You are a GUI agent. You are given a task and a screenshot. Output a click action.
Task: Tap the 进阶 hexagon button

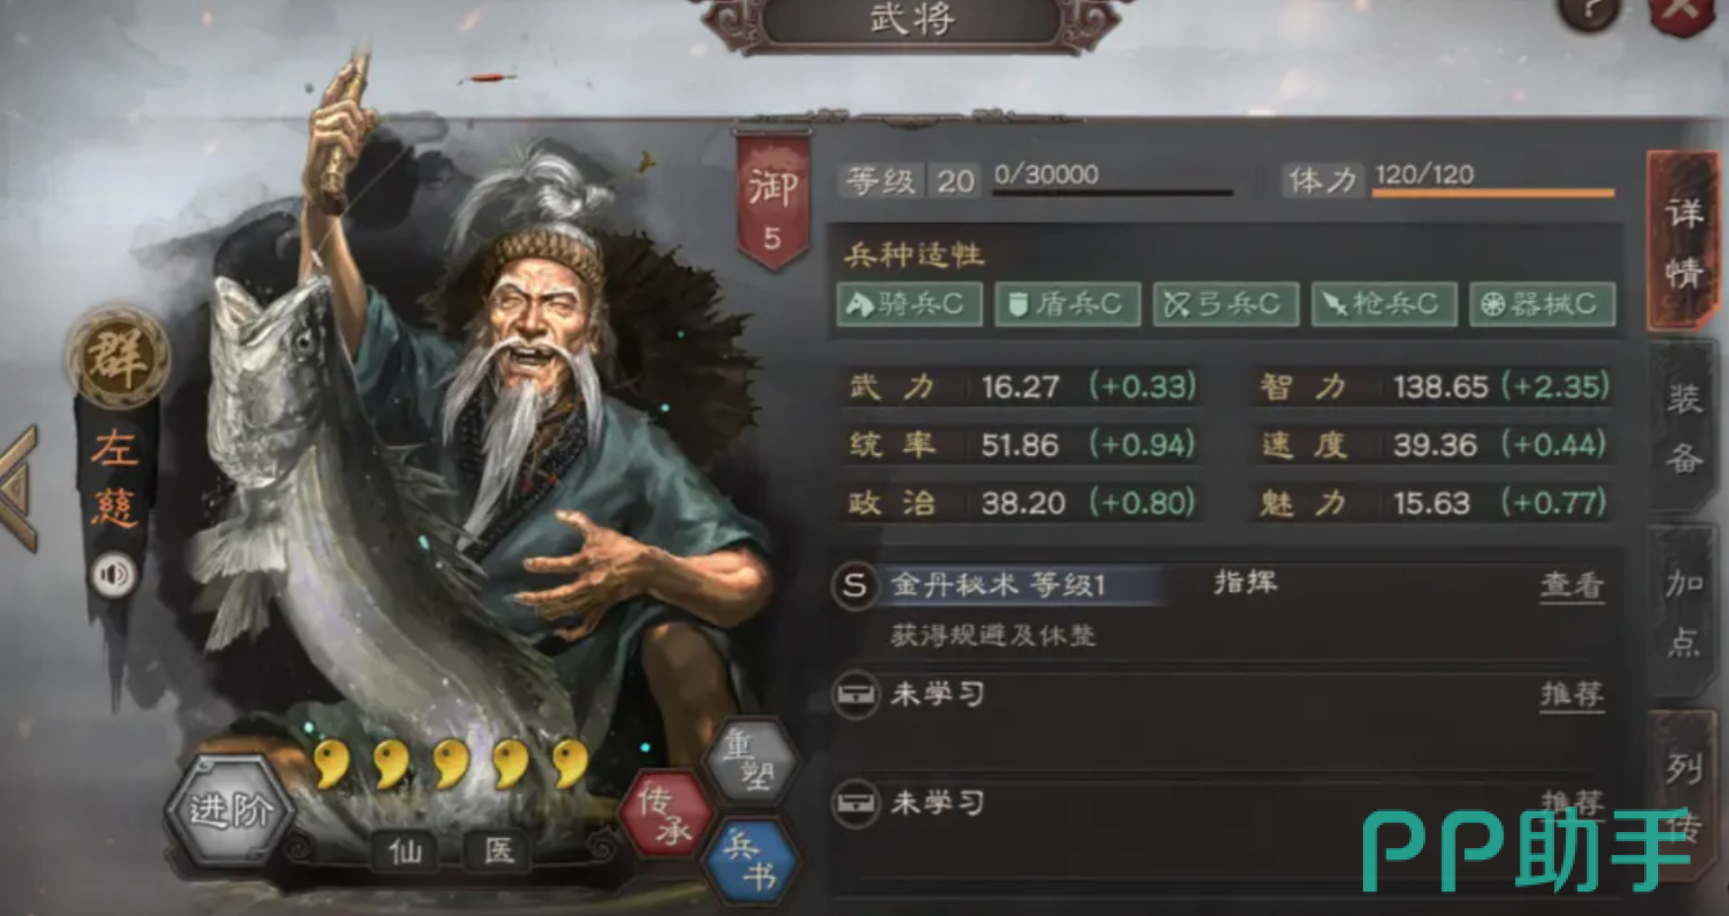coord(231,811)
